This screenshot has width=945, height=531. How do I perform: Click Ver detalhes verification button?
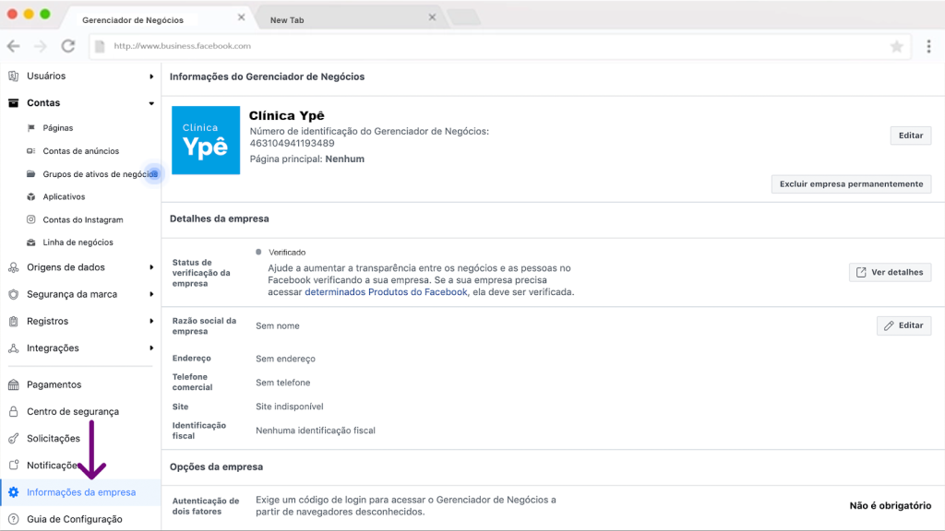coord(890,272)
